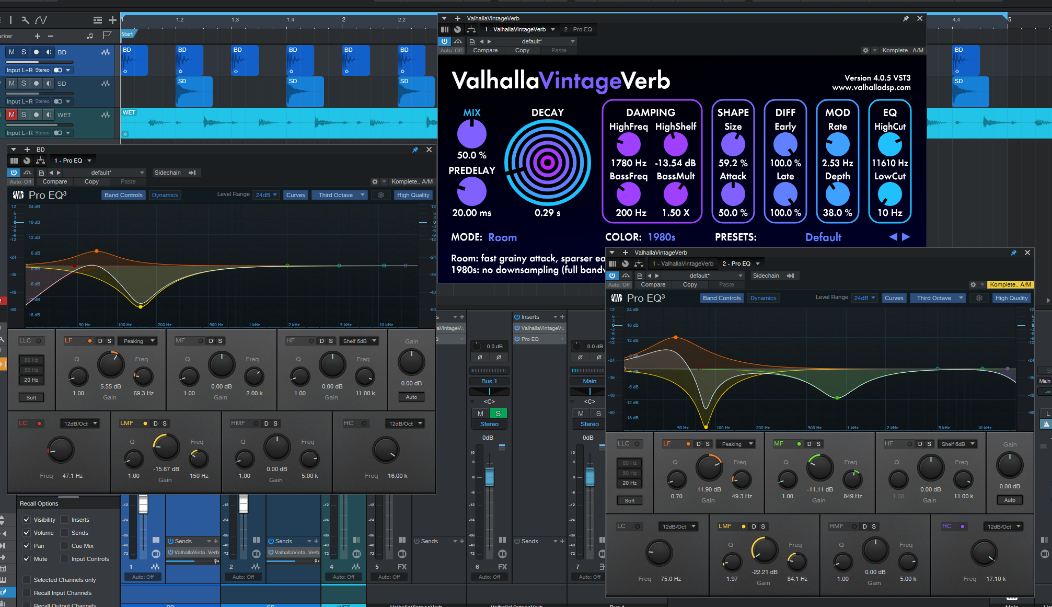Bypass the BD Pro EQ with power button
The width and height of the screenshot is (1052, 607).
pos(14,173)
